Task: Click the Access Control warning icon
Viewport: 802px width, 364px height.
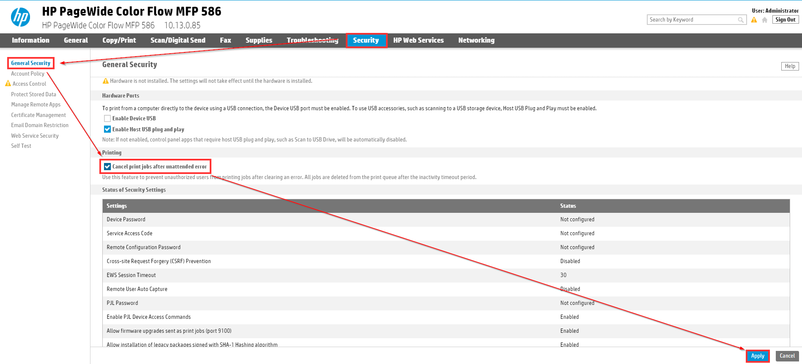Action: pos(8,84)
